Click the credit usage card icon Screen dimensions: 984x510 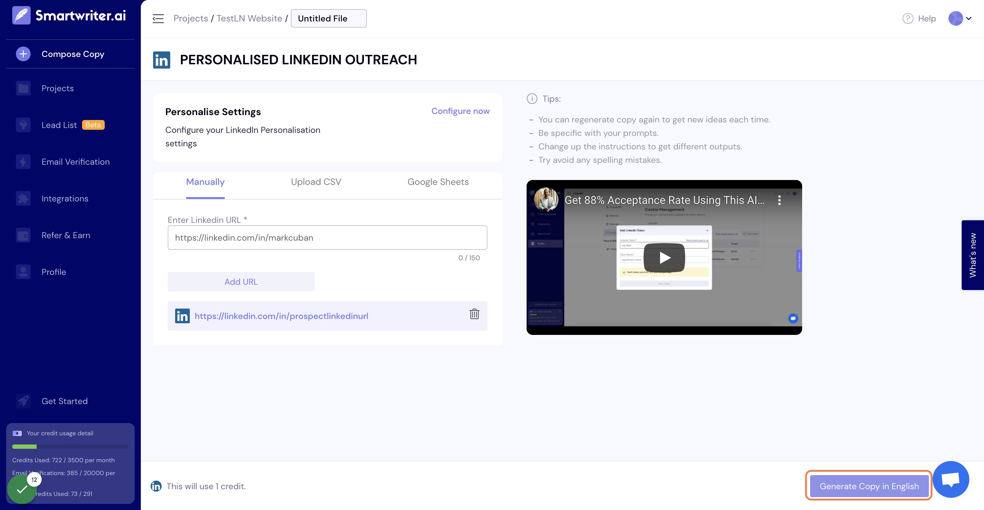[17, 433]
